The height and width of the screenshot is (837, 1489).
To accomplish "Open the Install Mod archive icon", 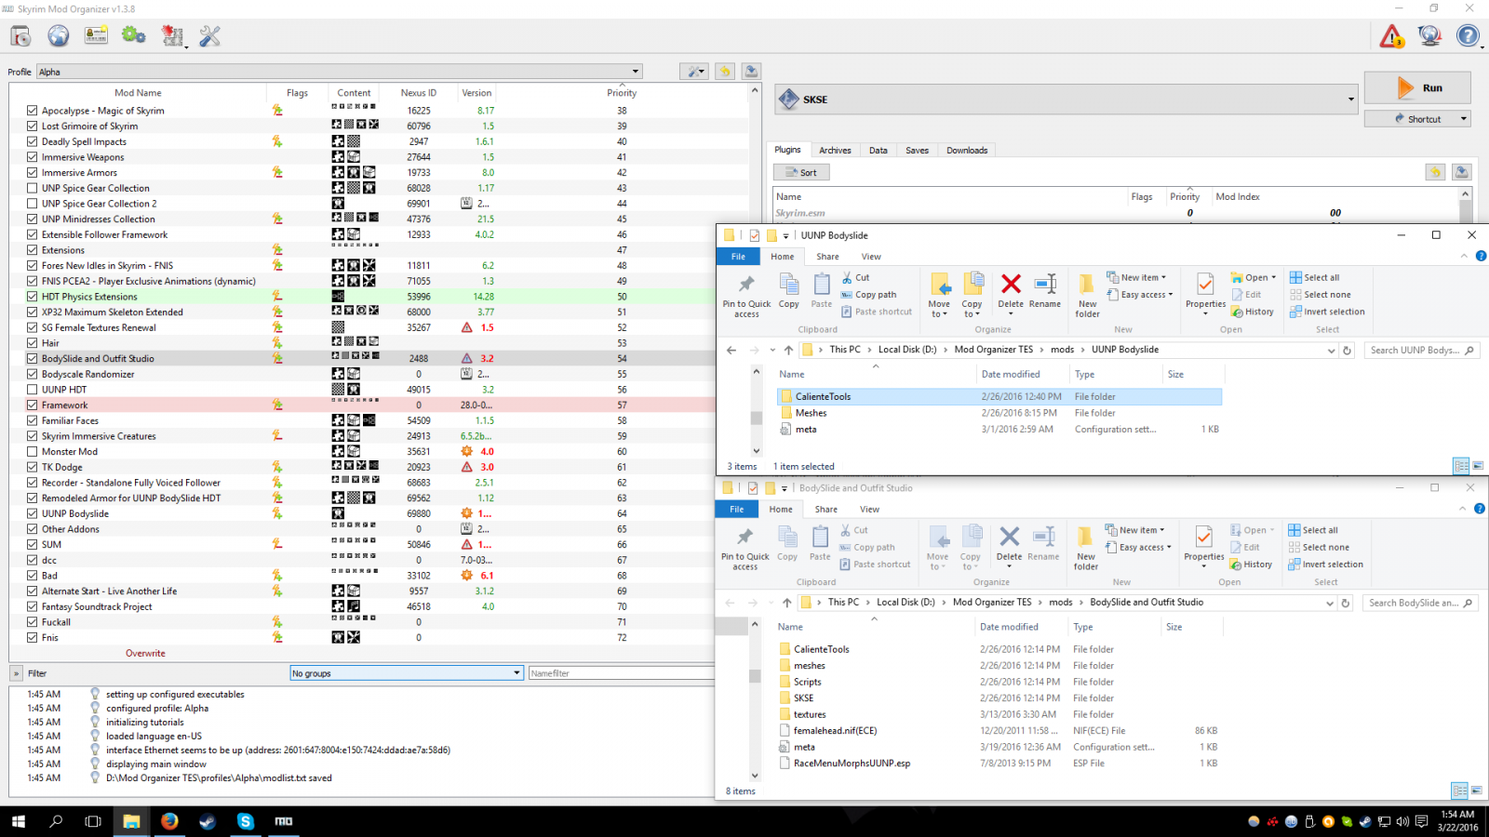I will [20, 36].
